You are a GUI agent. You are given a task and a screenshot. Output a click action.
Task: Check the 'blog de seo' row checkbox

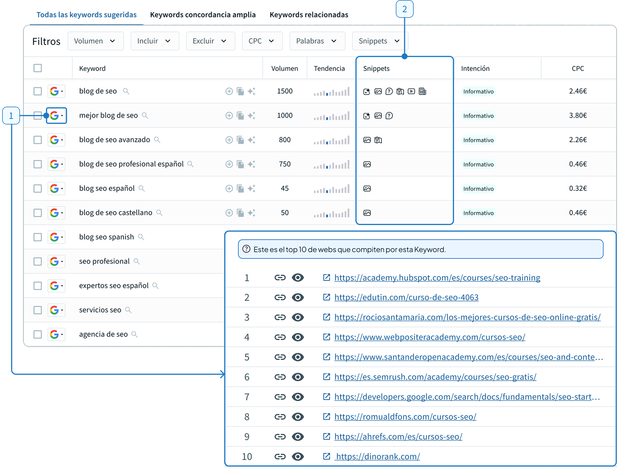(38, 91)
